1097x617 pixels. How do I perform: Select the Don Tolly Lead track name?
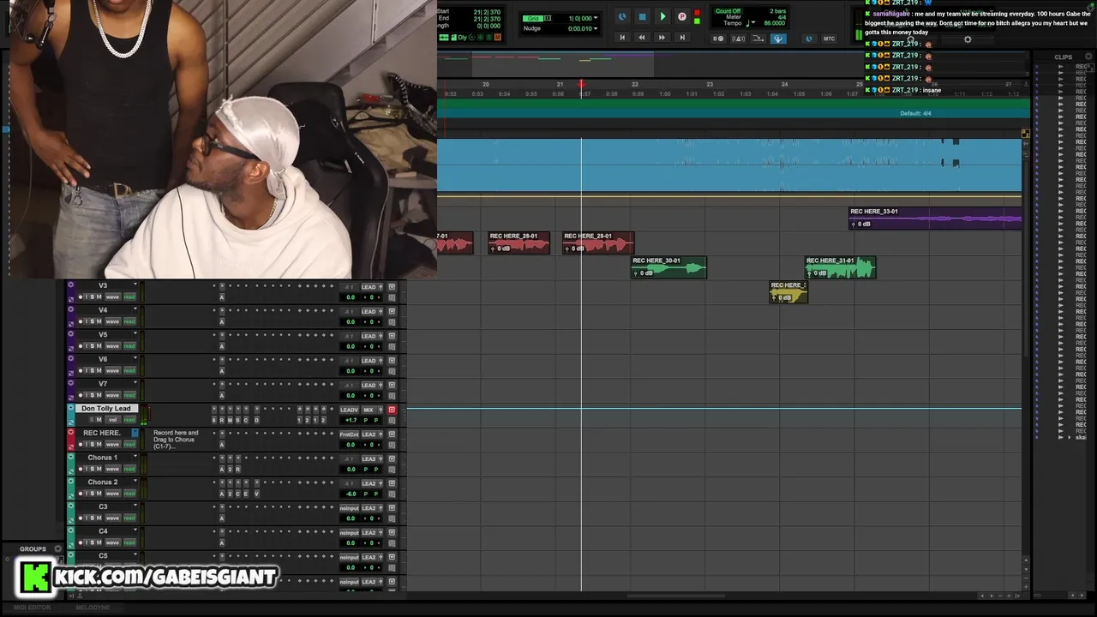tap(106, 409)
